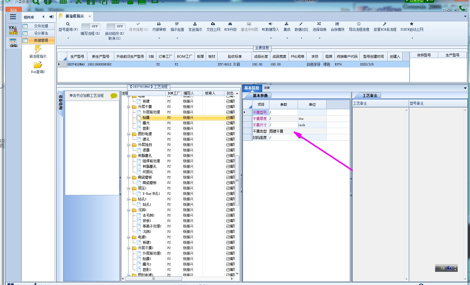Screen dimensions: 470x285
Task: Select the 曝光 process node
Action: pyautogui.click(x=146, y=123)
